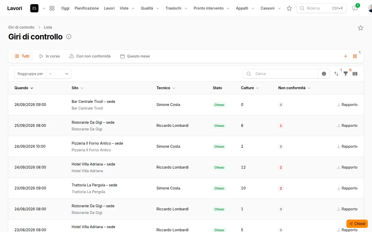Expand the Pronto intervento menu
372x232 pixels.
[x=212, y=8]
